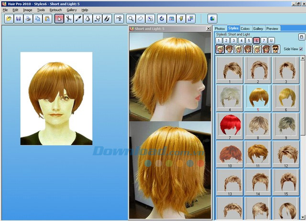Pick hairstyle thumbnail number 11
Viewport: 306px width, 221px height.
(x=258, y=154)
